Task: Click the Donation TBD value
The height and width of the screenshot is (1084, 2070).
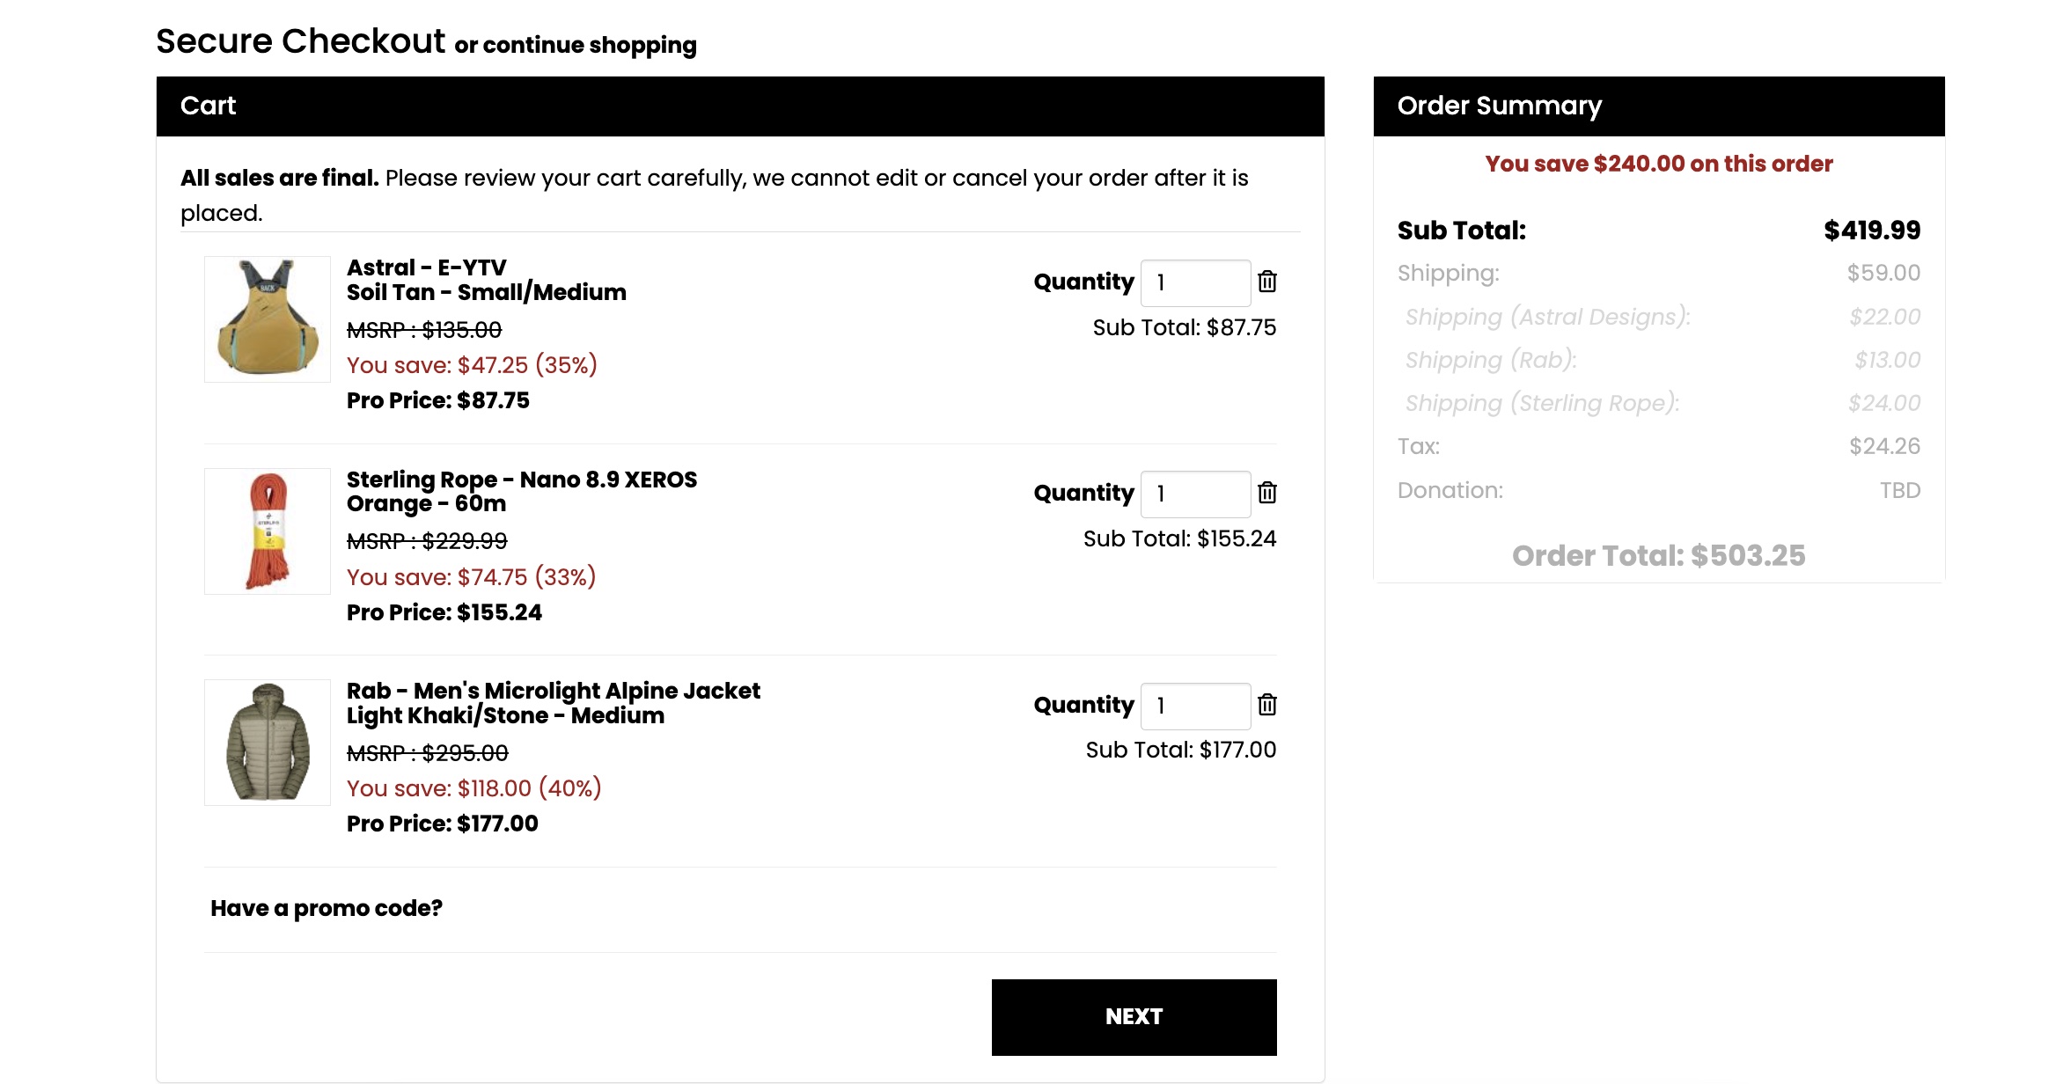Action: pos(1899,490)
